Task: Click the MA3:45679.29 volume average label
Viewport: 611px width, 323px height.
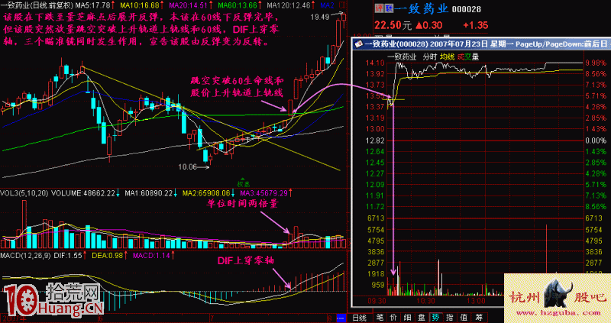Action: (x=263, y=192)
